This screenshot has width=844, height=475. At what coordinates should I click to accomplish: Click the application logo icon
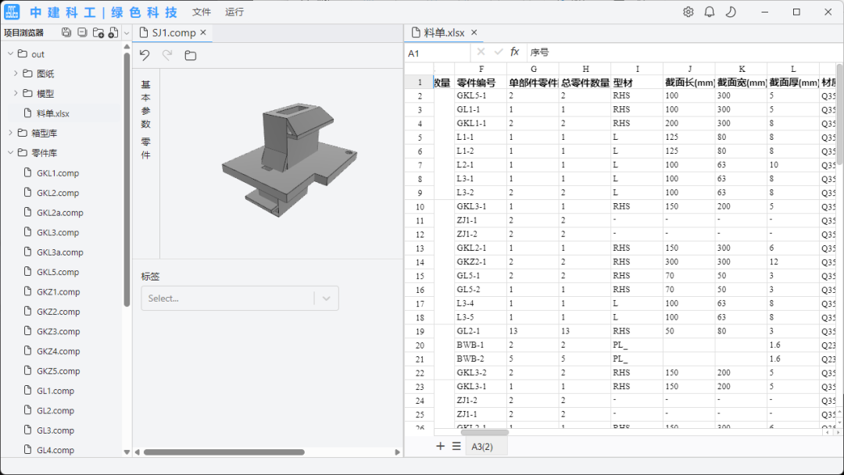[x=12, y=12]
